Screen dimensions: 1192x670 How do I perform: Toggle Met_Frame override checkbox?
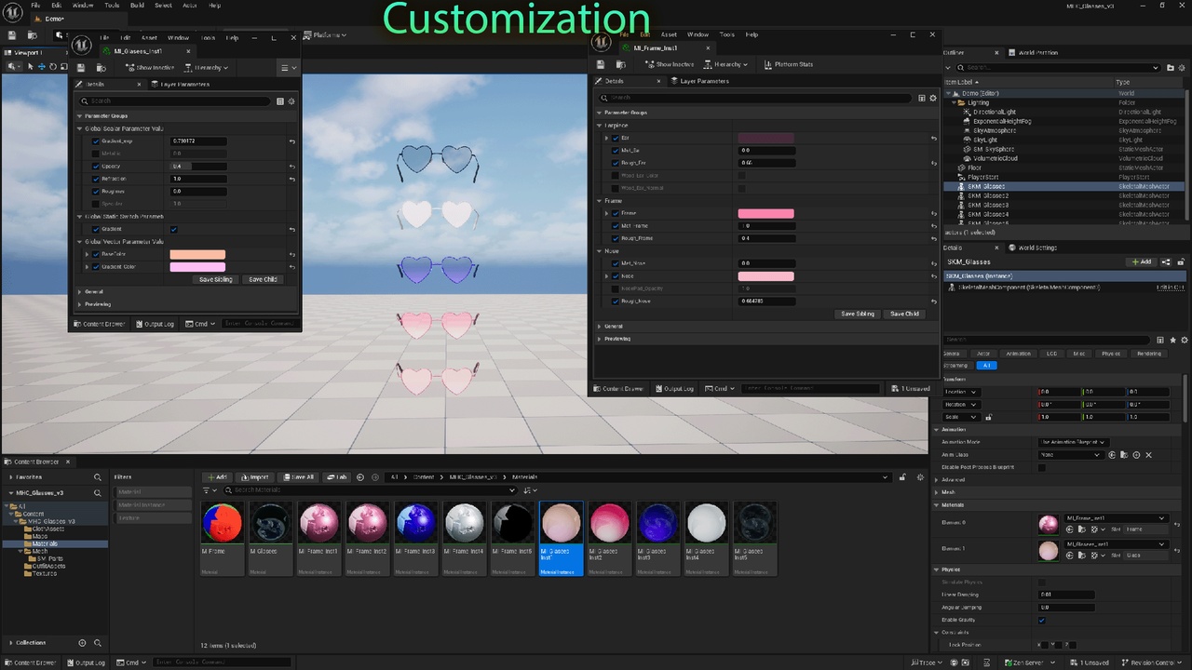(x=615, y=226)
